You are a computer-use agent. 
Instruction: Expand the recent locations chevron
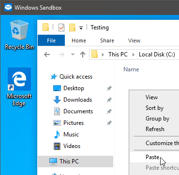(73, 54)
